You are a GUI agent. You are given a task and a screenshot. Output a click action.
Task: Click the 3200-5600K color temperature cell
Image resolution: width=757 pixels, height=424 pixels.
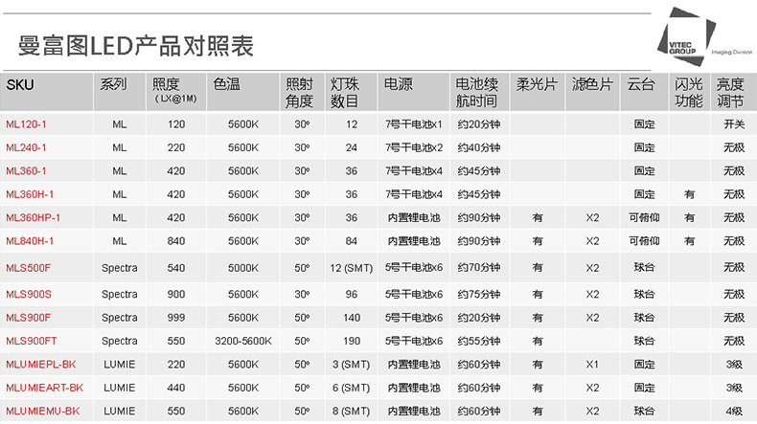pyautogui.click(x=243, y=341)
